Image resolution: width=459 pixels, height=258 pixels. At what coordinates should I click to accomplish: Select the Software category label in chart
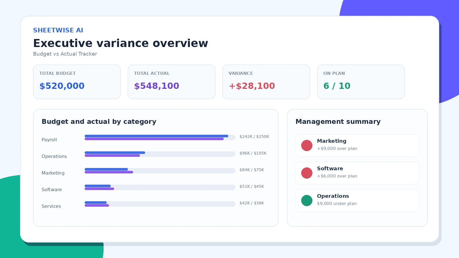[52, 189]
